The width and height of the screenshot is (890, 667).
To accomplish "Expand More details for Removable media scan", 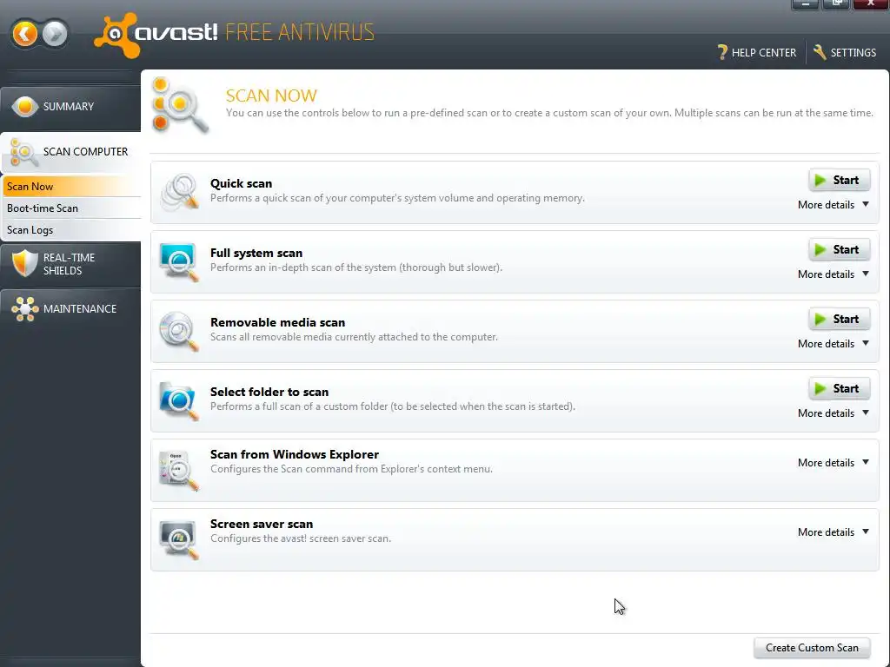I will pos(834,344).
